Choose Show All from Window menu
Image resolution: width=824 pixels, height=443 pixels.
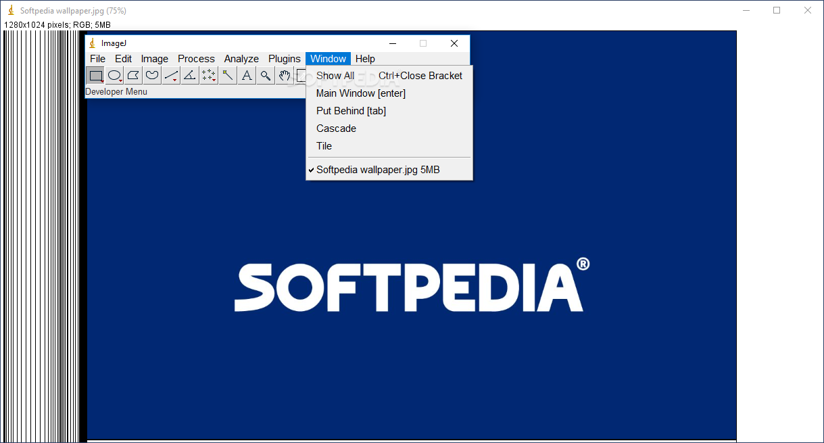pos(389,76)
